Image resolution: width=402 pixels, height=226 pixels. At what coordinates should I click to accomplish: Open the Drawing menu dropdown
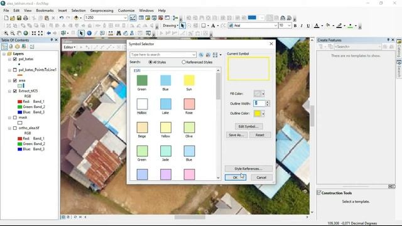coord(170,26)
